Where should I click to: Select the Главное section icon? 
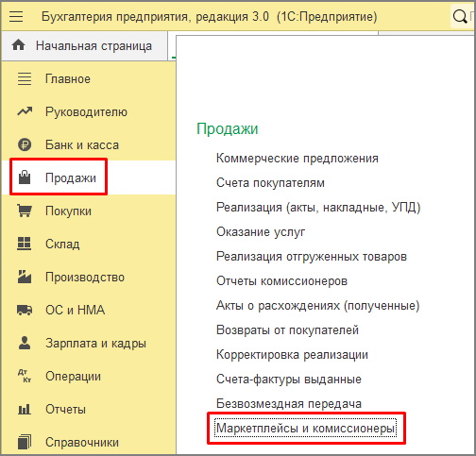25,78
